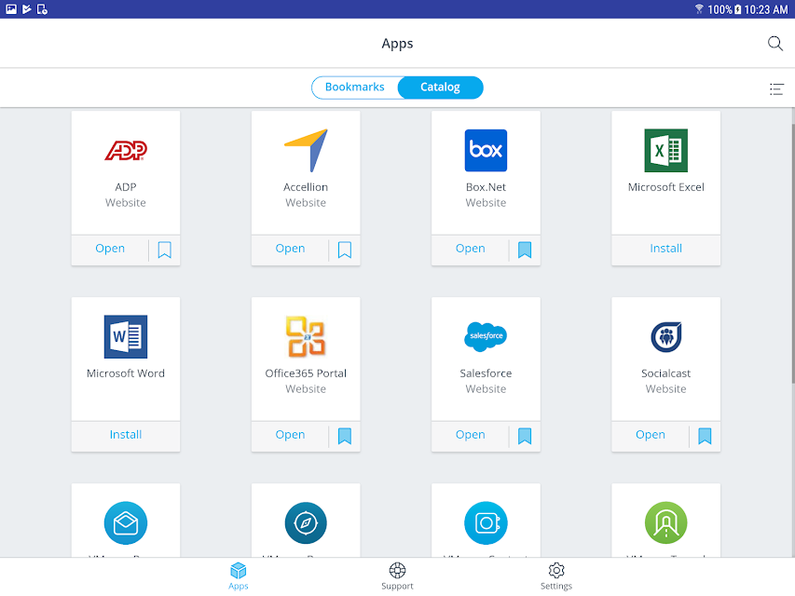
Task: Bookmark the ADP website
Action: [x=164, y=250]
